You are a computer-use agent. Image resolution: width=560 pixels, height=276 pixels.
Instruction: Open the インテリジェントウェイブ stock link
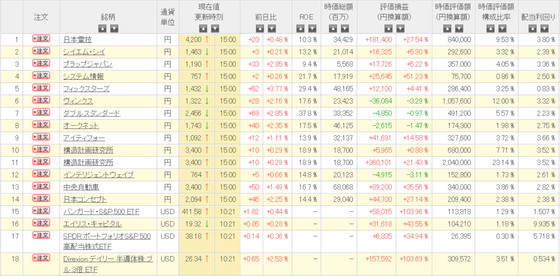pos(98,174)
